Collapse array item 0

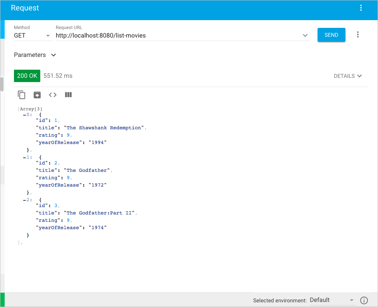24,115
